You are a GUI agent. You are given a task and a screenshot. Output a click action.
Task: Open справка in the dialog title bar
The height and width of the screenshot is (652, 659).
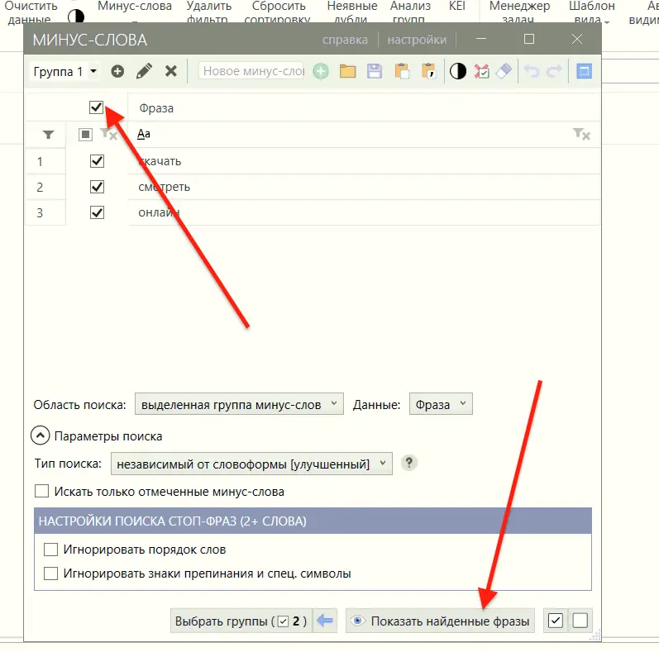point(345,40)
